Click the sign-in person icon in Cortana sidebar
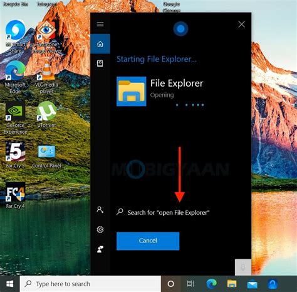Screen dimensions: 297x292 (x=100, y=210)
